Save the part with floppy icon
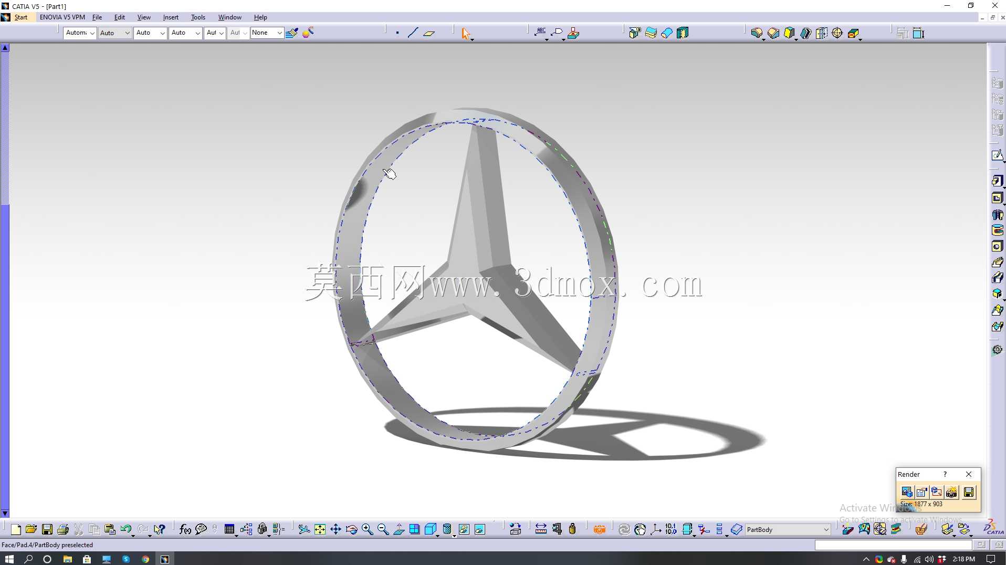1006x565 pixels. (x=47, y=529)
